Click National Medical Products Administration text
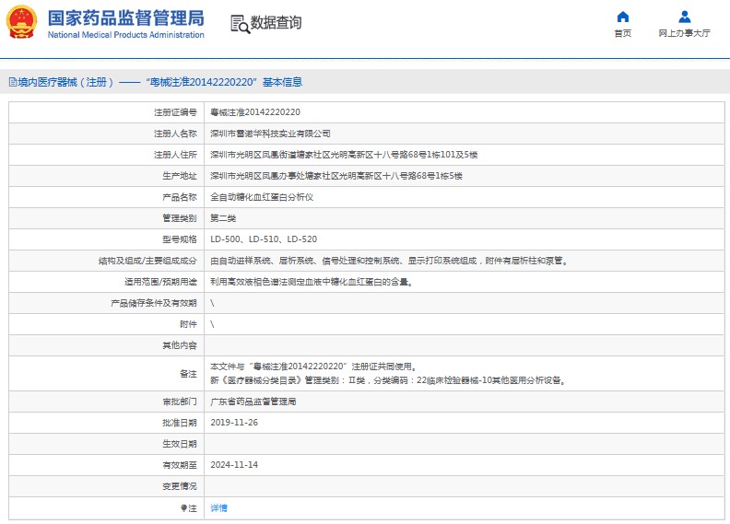Viewport: 730px width, 524px height. click(x=125, y=35)
